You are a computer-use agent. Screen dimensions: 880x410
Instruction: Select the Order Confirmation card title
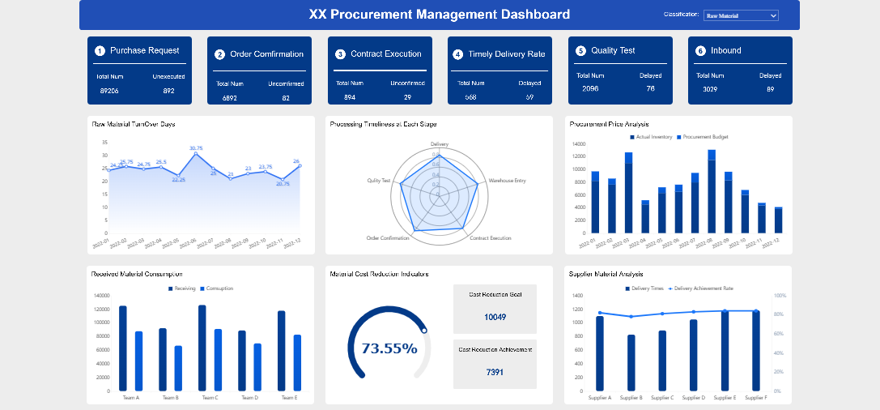coord(266,54)
